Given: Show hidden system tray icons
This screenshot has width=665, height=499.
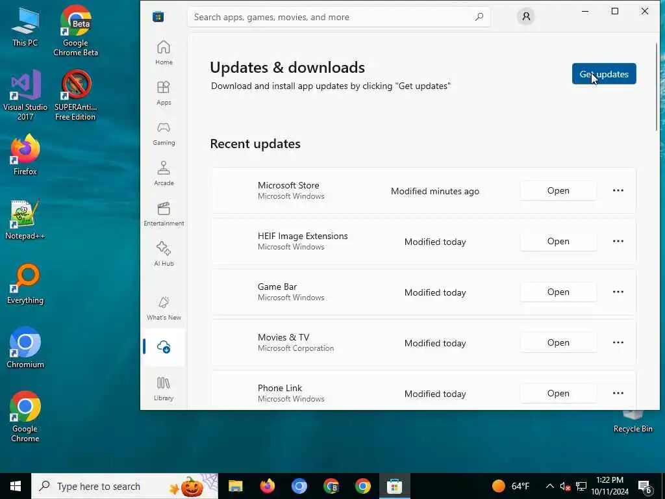Looking at the screenshot, I should click(549, 486).
